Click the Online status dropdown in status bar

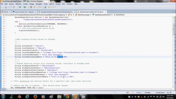(x=139, y=93)
